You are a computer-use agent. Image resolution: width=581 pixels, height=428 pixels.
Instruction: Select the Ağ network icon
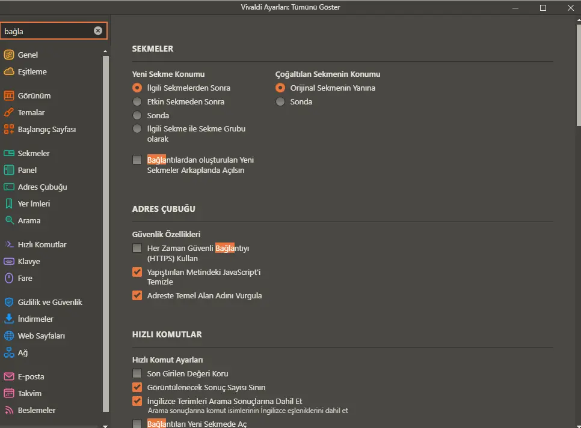[x=9, y=352]
